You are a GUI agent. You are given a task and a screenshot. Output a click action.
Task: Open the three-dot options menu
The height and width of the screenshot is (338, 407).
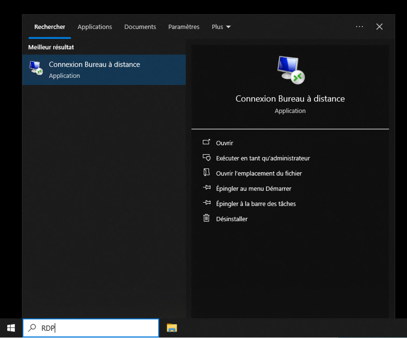click(x=360, y=27)
